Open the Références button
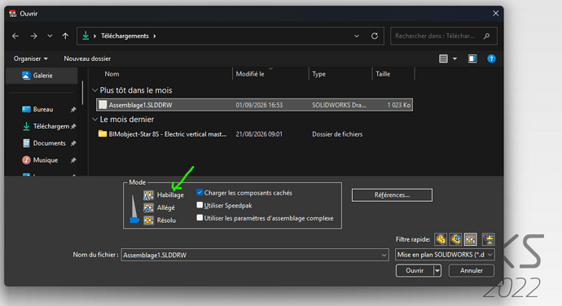Viewport: 562px width, 306px height. (x=392, y=195)
